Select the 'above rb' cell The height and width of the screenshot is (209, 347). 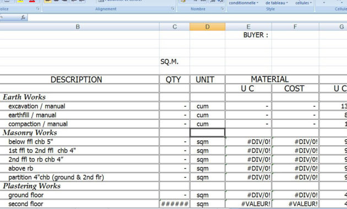coord(79,168)
